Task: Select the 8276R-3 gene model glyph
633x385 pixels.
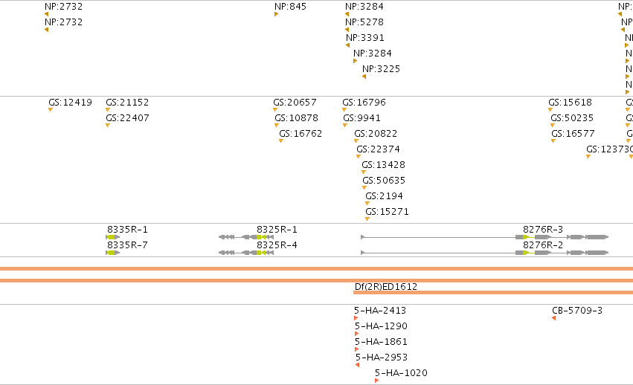Action: coord(484,237)
